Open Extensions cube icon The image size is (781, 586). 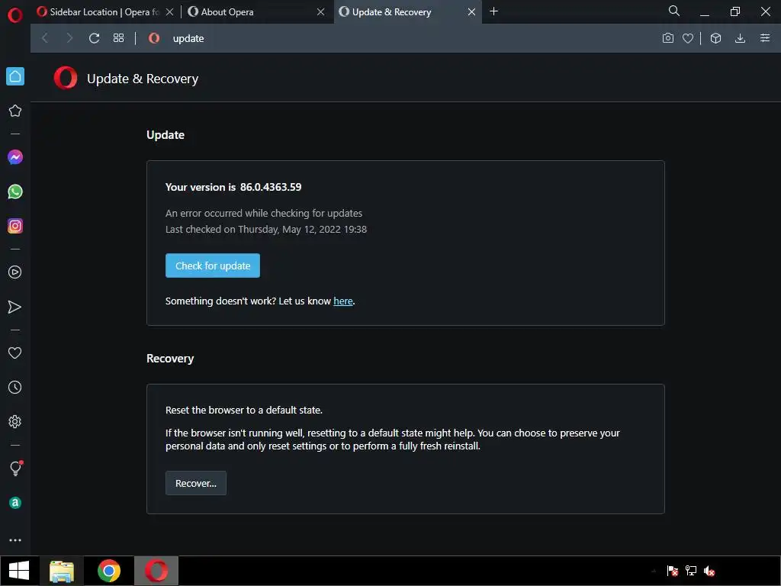[x=715, y=38]
